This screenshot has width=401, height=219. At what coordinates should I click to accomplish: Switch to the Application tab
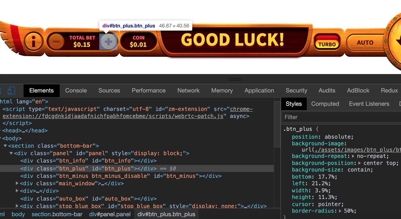259,90
